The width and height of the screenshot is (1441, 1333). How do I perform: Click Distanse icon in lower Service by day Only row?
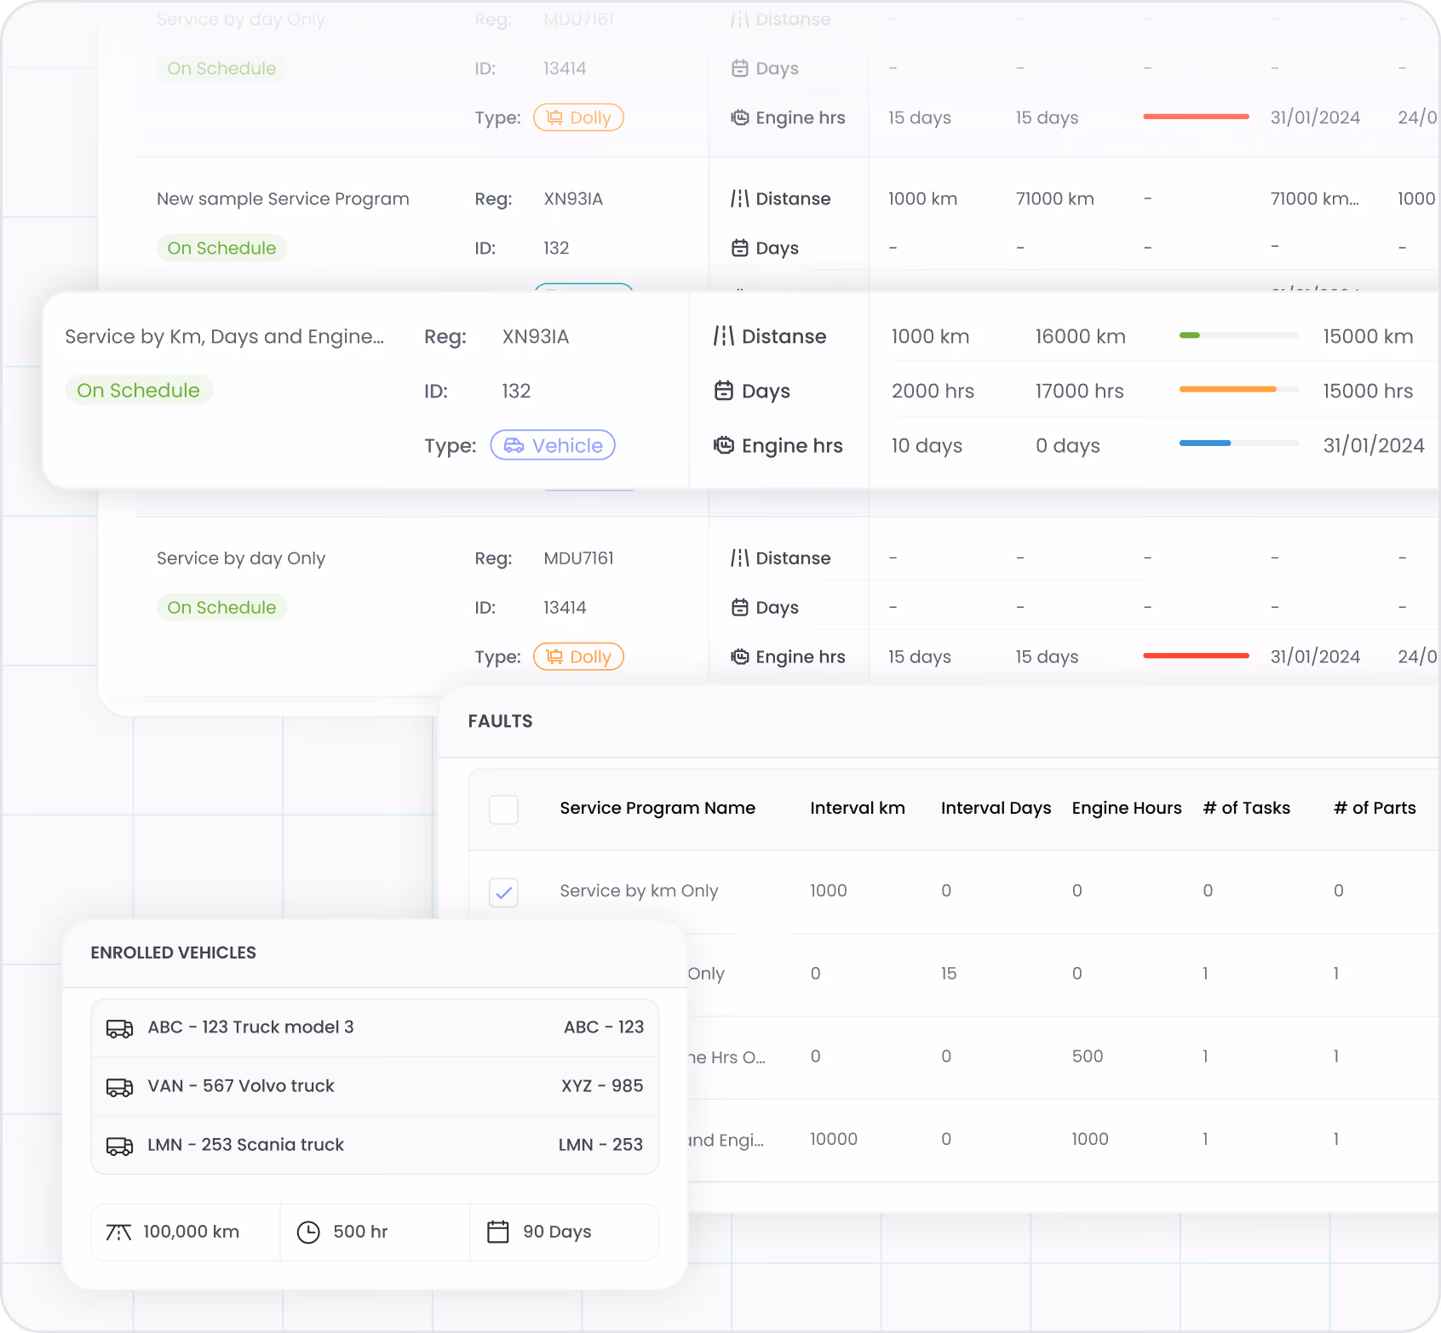point(739,558)
